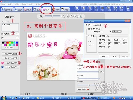Pick the red color swatch
Image resolution: width=133 pixels, height=100 pixels.
[7, 43]
